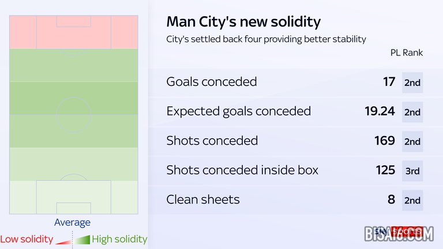The width and height of the screenshot is (443, 249).
Task: Click the High solidity legend label
Action: point(119,239)
